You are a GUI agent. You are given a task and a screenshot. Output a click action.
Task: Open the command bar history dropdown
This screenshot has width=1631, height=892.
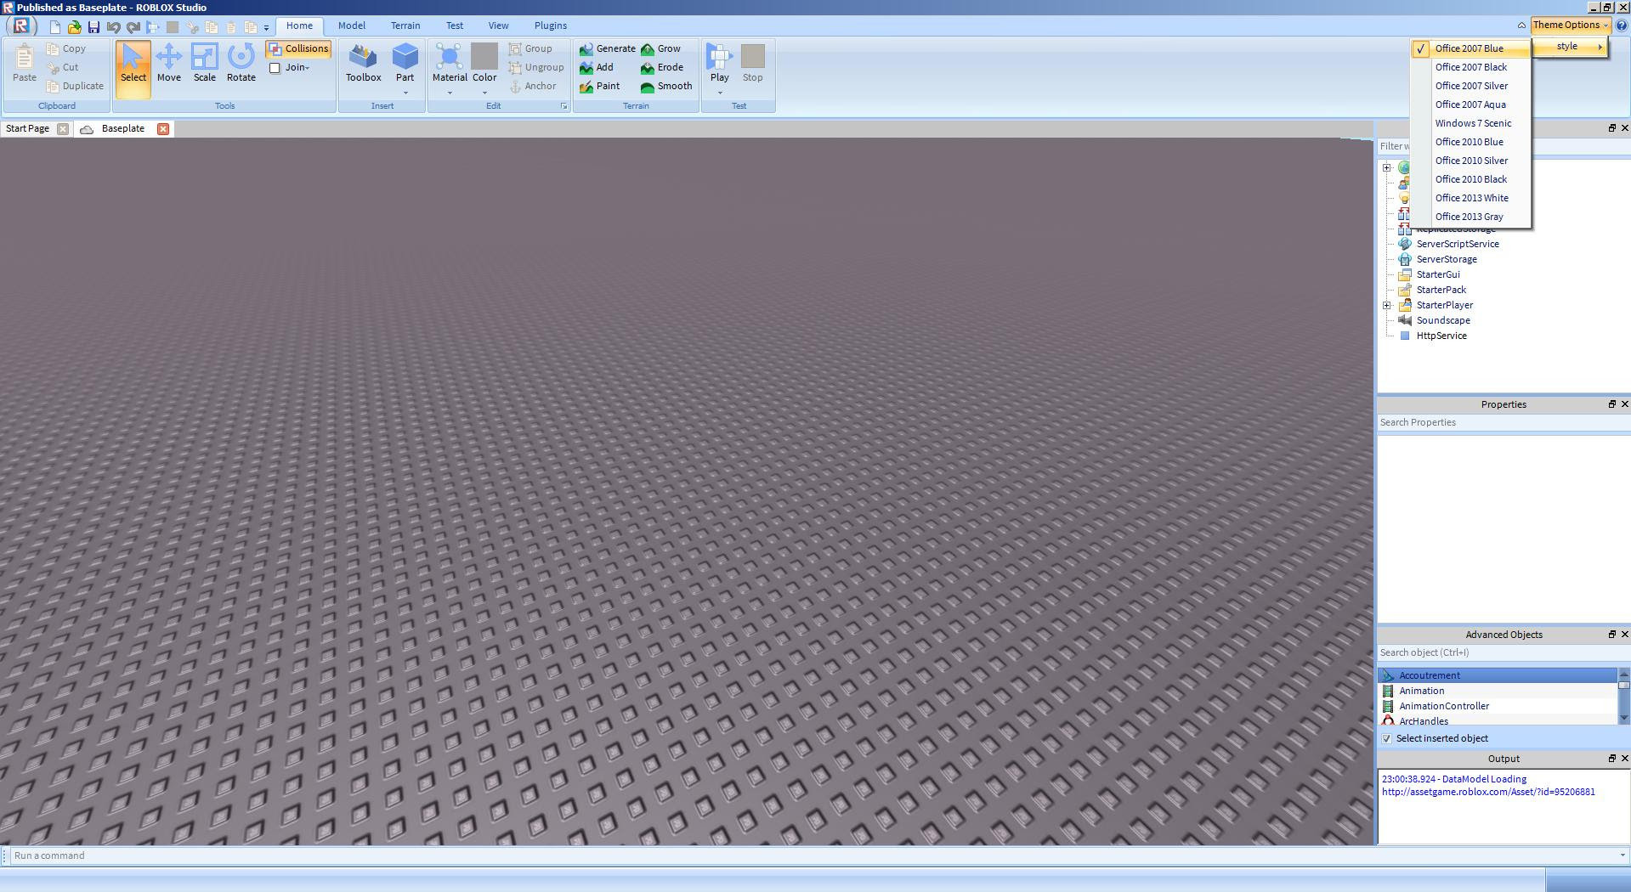(x=1622, y=855)
